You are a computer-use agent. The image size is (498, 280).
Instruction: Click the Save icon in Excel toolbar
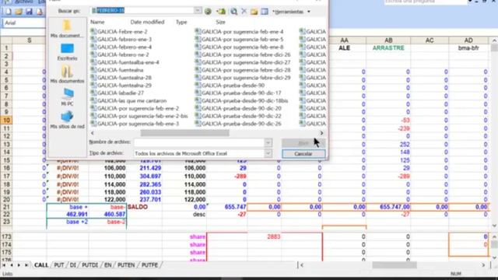[29, 12]
